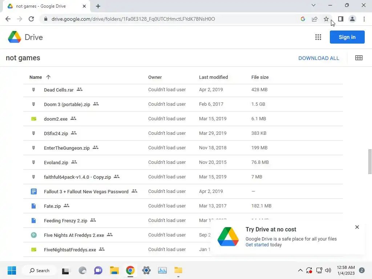
Task: Open File Explorer from taskbar
Action: tap(114, 270)
